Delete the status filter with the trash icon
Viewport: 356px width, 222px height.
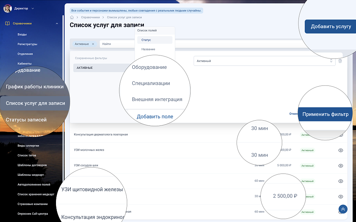(340, 61)
